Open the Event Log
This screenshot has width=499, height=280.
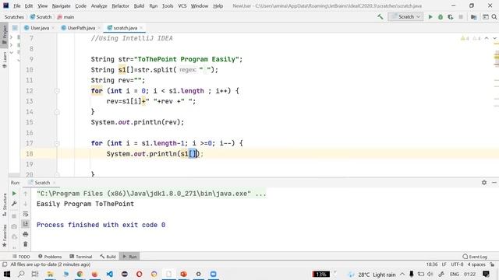475,257
